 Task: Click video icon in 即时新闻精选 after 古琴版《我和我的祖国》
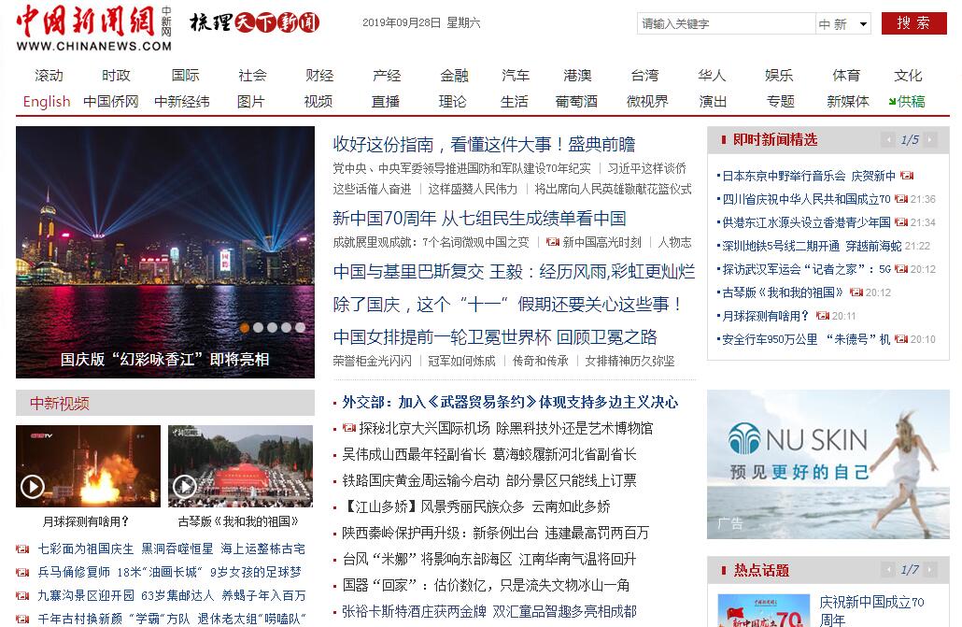(x=856, y=292)
